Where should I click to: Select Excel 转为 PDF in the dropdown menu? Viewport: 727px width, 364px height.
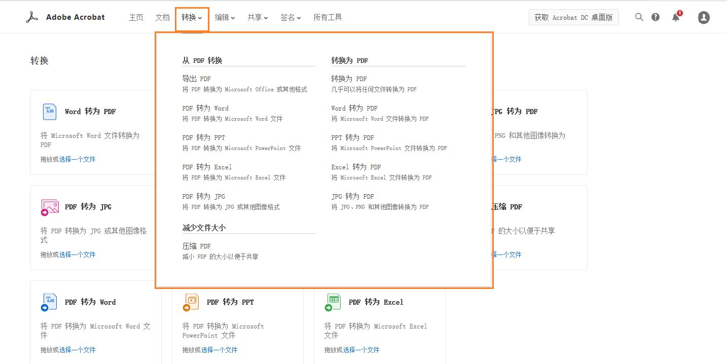coord(356,167)
